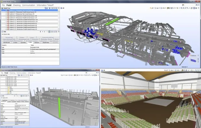Expand the third System row in top Model Tree
This screenshot has height=128, width=201.
pos(6,14)
